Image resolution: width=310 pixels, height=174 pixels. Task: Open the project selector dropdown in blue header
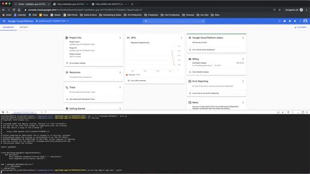52,21
